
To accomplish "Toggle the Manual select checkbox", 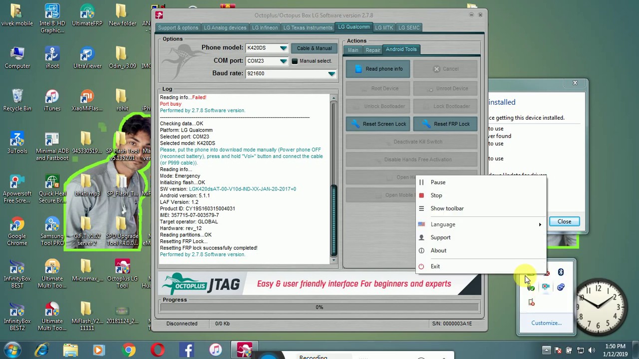I will pos(295,61).
